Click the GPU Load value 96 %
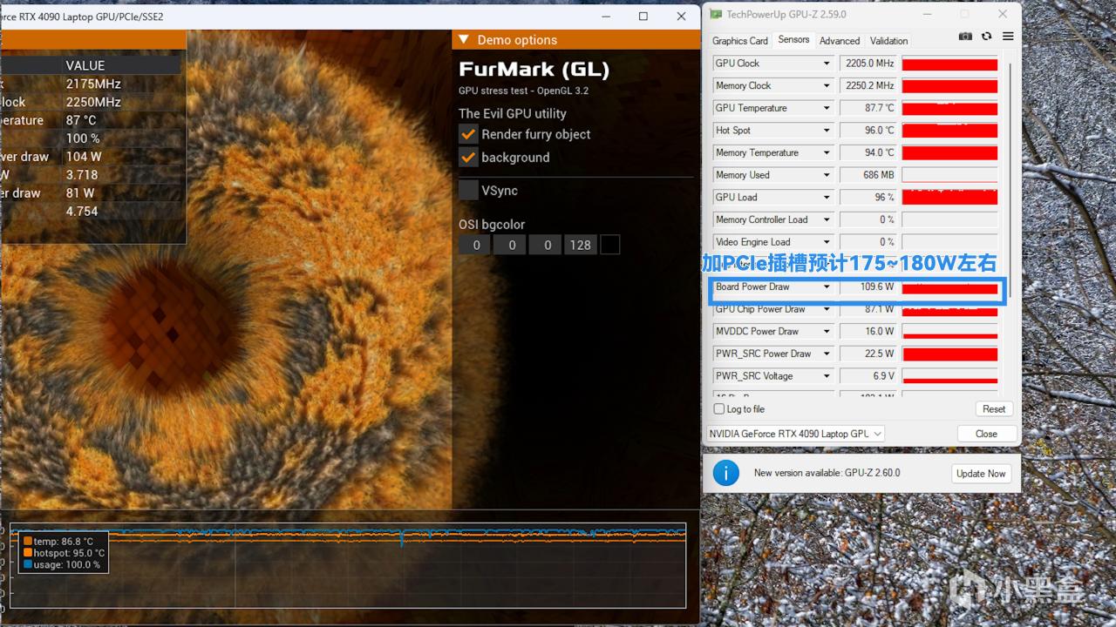 coord(868,198)
